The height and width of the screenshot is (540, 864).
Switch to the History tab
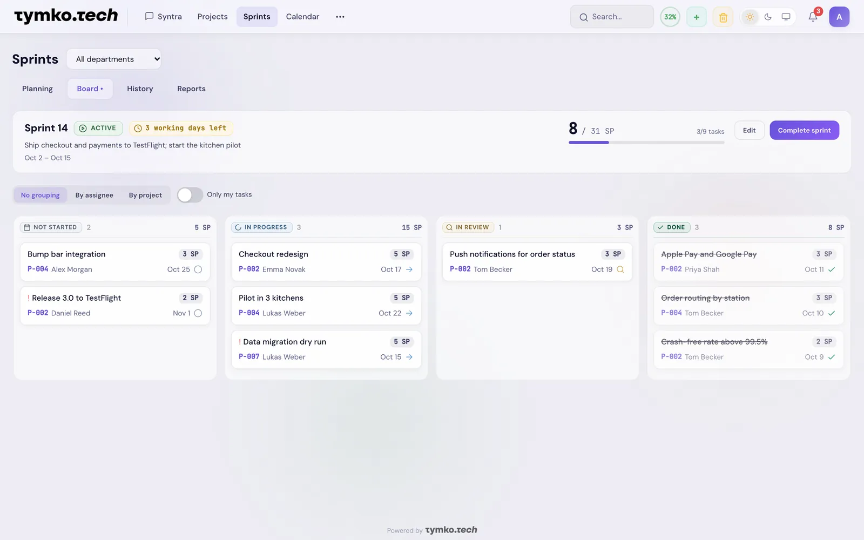(140, 89)
